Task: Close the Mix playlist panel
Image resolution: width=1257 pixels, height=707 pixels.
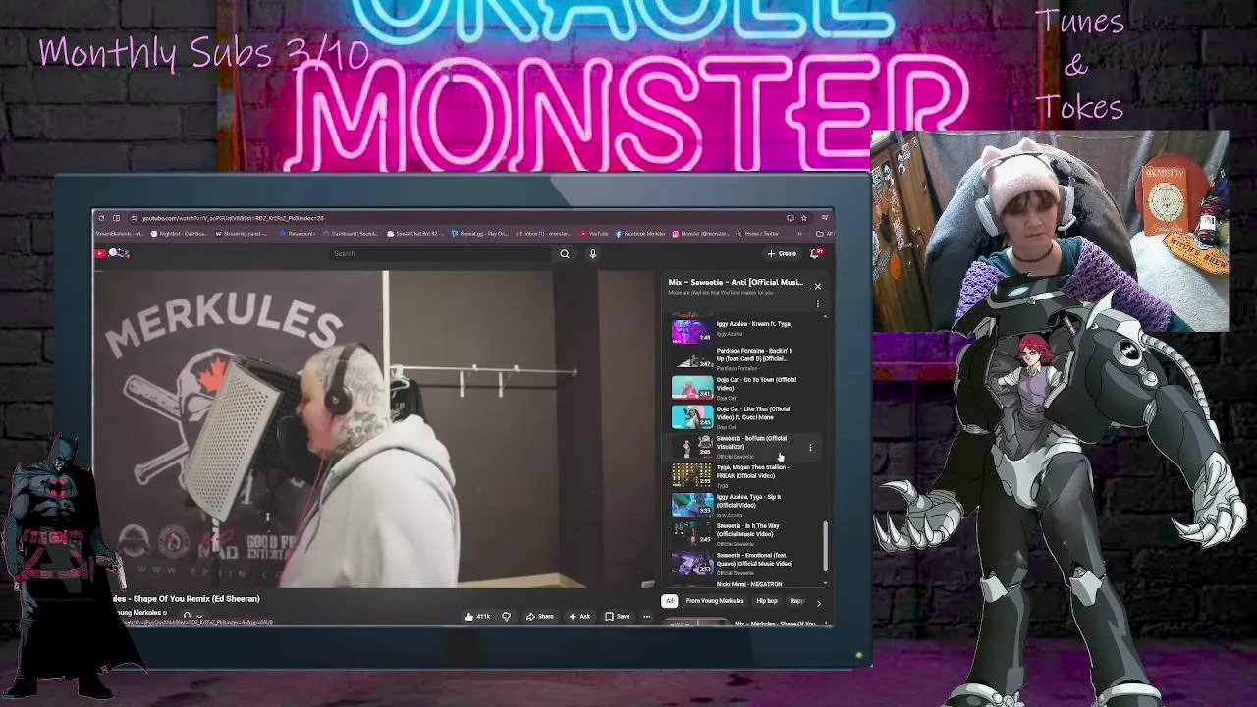Action: tap(817, 286)
